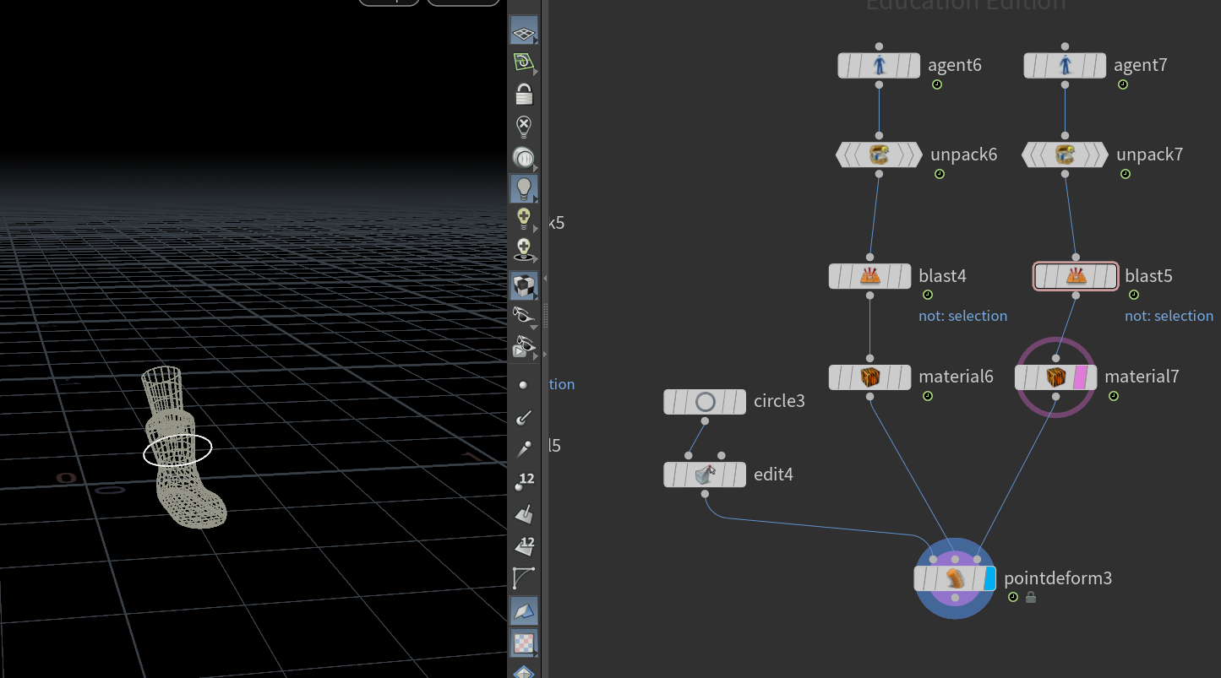Click the circle3 node label
This screenshot has width=1221, height=678.
(779, 401)
